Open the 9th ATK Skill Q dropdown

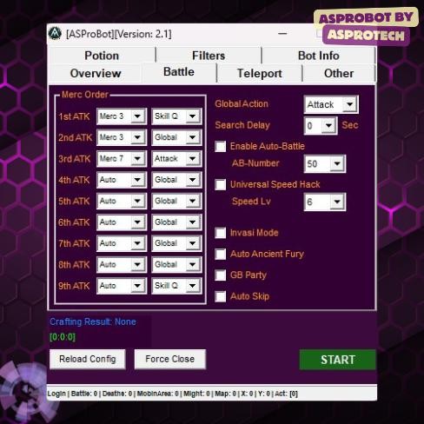[176, 286]
